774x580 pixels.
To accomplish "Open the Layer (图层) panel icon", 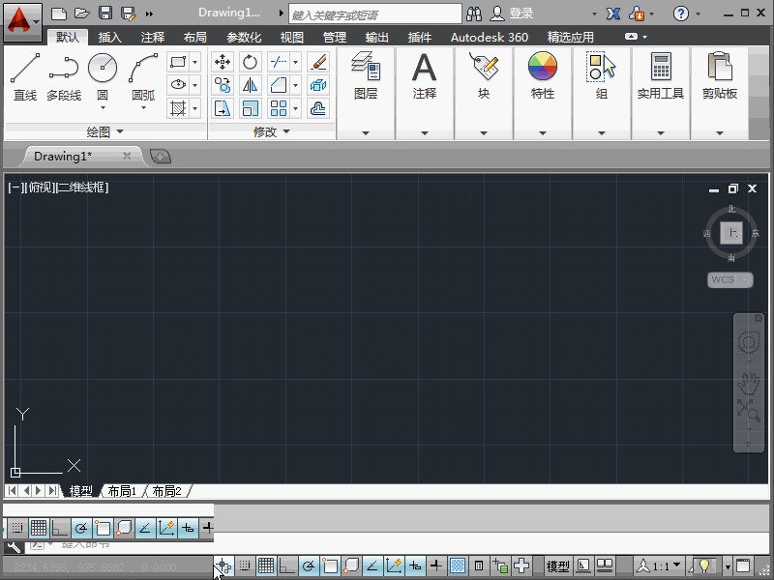I will (366, 75).
